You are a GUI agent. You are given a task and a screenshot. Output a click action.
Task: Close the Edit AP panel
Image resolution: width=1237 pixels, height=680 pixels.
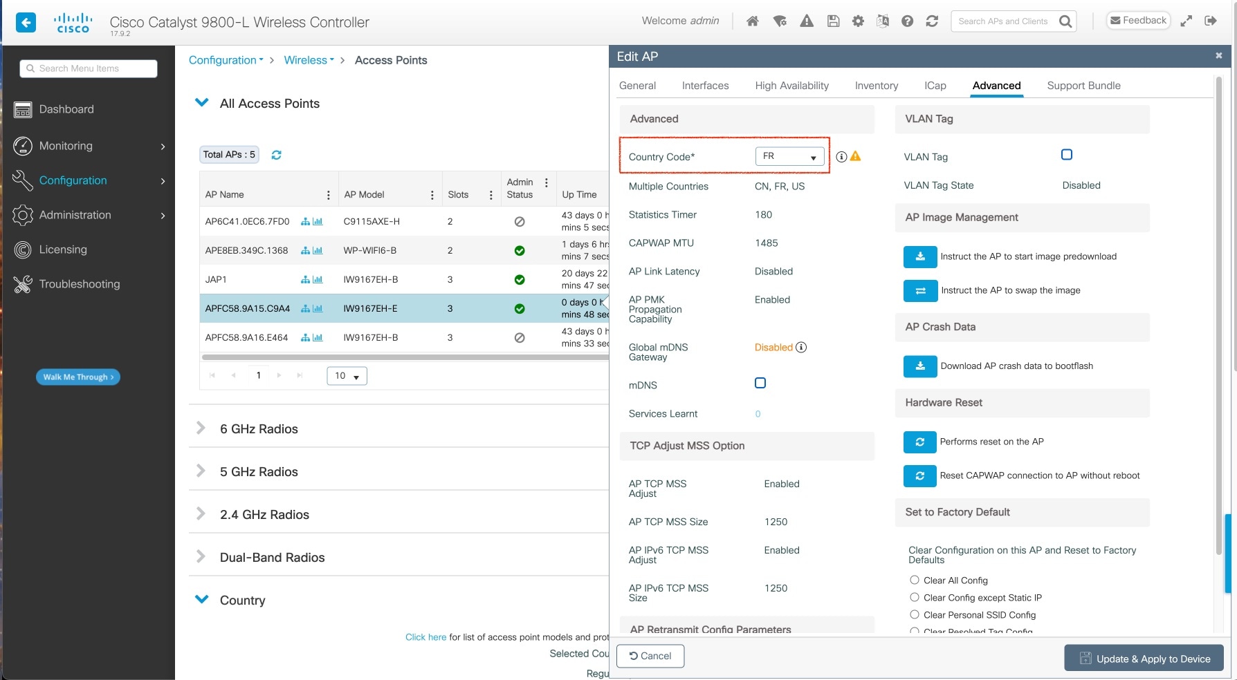(x=1219, y=56)
